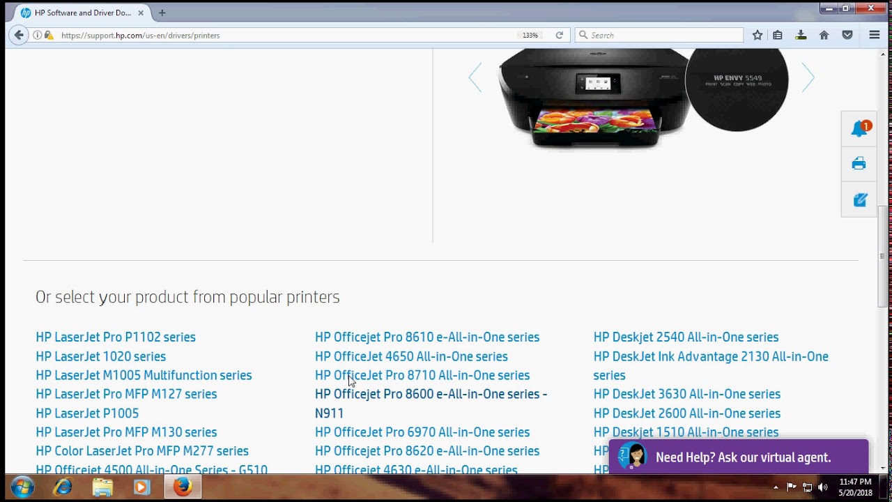Click the volume speaker tray icon
892x502 pixels.
[x=823, y=487]
